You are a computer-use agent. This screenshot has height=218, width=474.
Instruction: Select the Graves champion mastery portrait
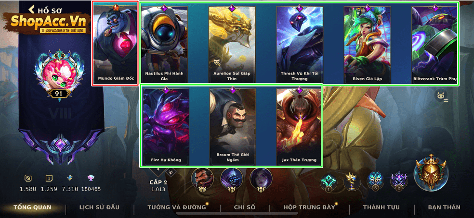tap(202, 180)
